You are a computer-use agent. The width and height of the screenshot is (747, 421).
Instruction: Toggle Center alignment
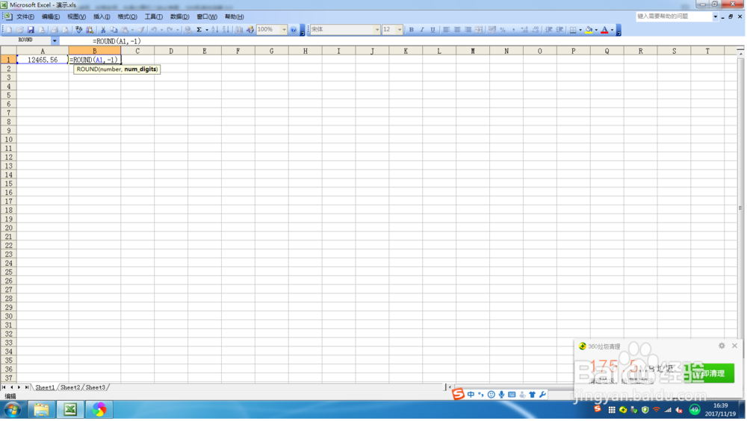pos(457,30)
